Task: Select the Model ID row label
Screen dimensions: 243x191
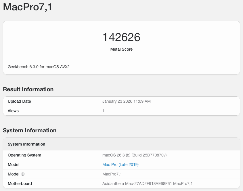Action: 16,174
